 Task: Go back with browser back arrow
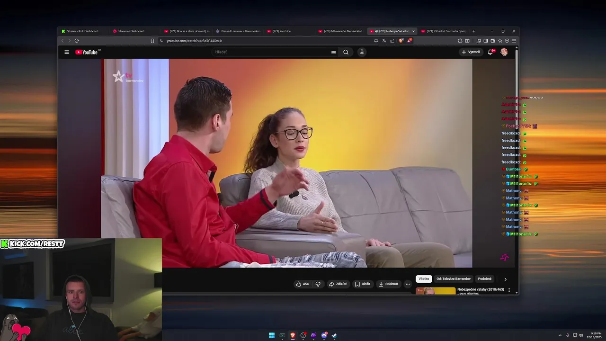(62, 41)
